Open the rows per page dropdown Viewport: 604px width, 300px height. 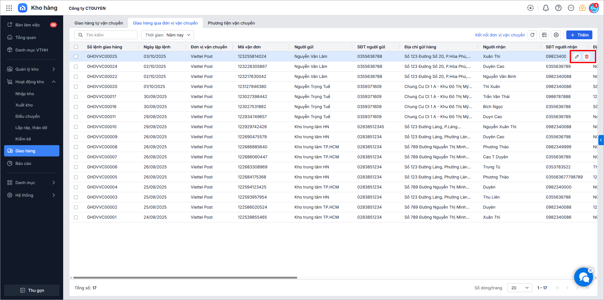pos(519,288)
